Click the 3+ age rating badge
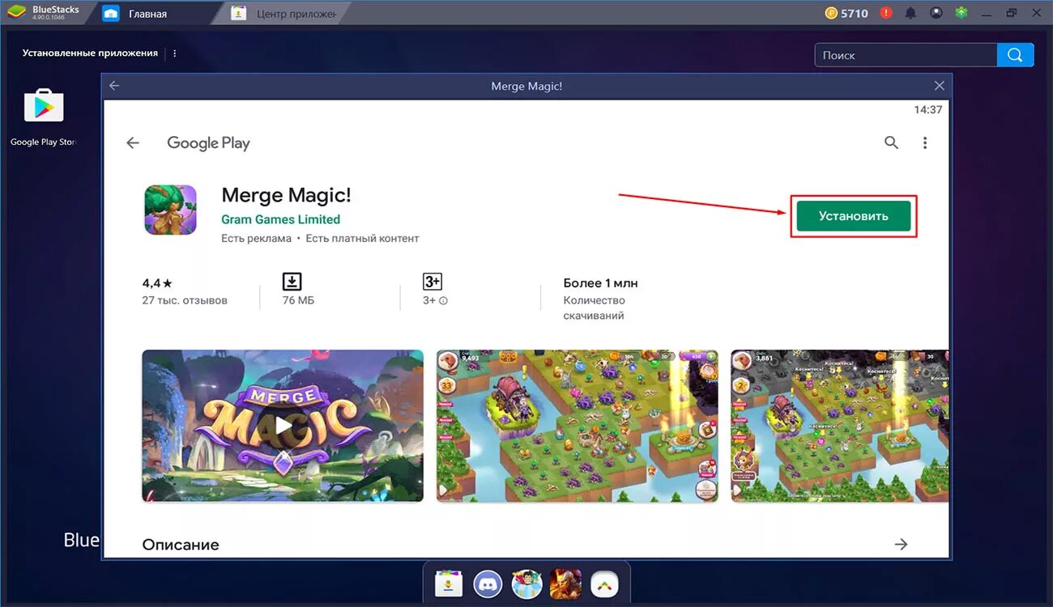Screen dimensions: 1053x607 [432, 282]
